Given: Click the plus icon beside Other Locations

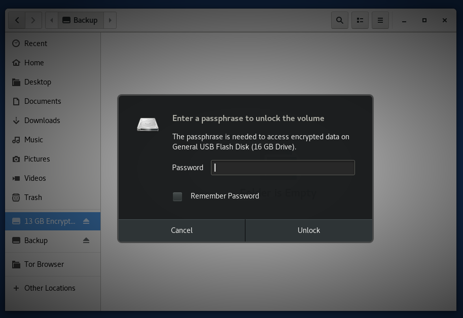Looking at the screenshot, I should pos(16,288).
